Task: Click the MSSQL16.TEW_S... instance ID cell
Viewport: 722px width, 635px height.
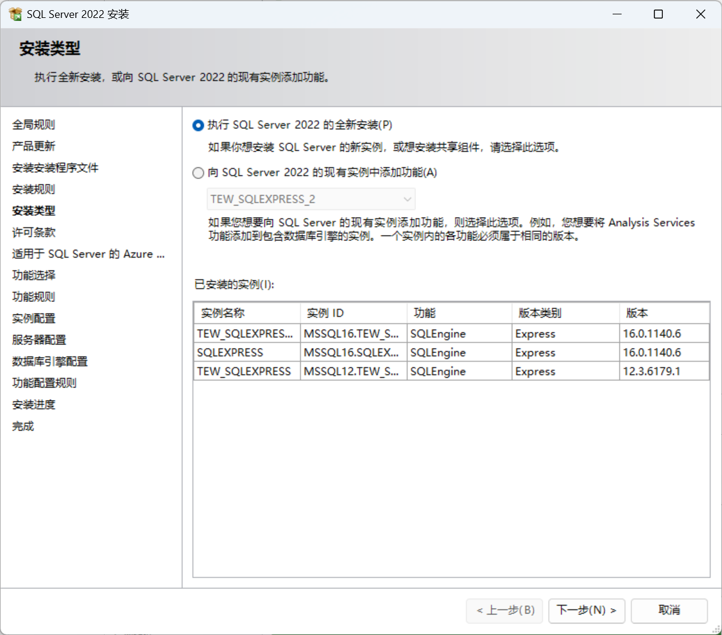Action: point(353,334)
